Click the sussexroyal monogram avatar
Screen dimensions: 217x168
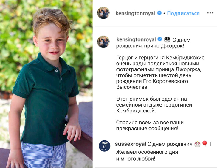105,146
